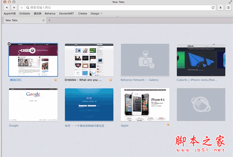Open the Dribbble page thumbnail
The image size is (233, 157).
click(89, 60)
